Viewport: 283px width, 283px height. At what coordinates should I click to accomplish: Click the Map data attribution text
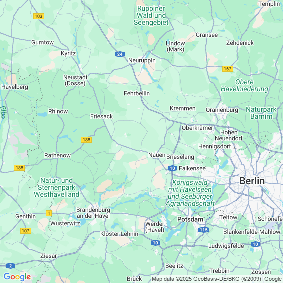(217, 279)
